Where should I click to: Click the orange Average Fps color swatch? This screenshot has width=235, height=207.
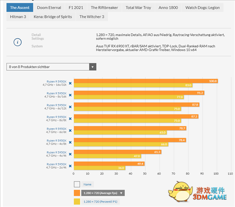coord(77,193)
